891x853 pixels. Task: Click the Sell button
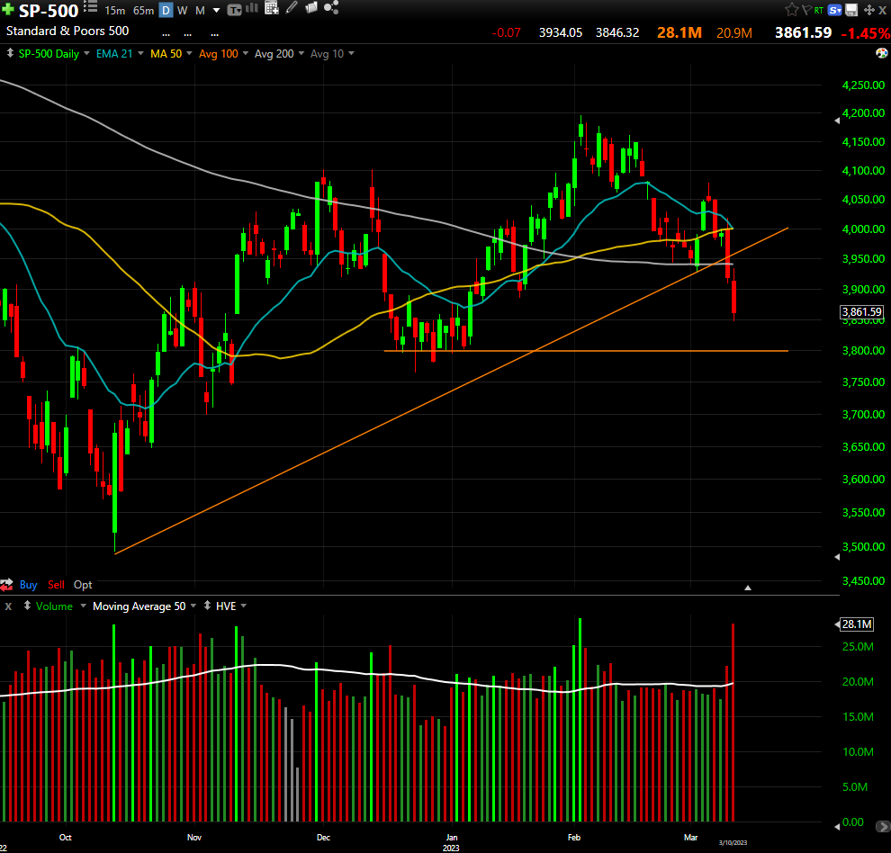[56, 584]
